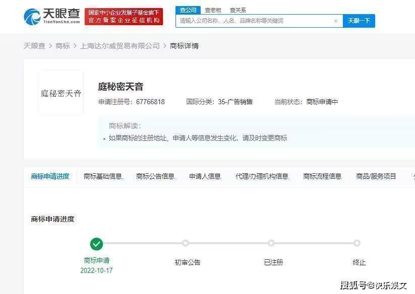415x294 pixels.
Task: Click the 天眼一下 search button
Action: pyautogui.click(x=359, y=21)
